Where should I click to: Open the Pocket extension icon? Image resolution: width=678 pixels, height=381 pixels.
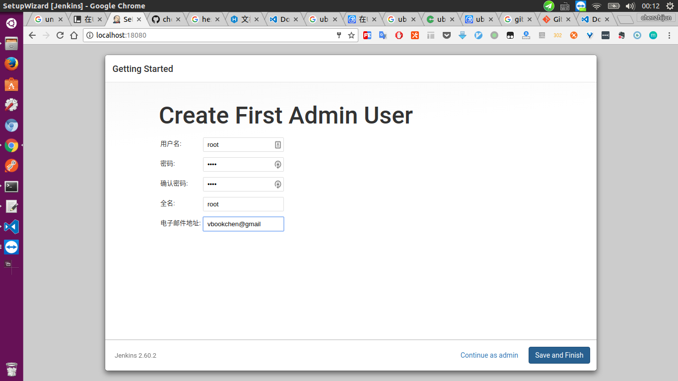coord(447,35)
